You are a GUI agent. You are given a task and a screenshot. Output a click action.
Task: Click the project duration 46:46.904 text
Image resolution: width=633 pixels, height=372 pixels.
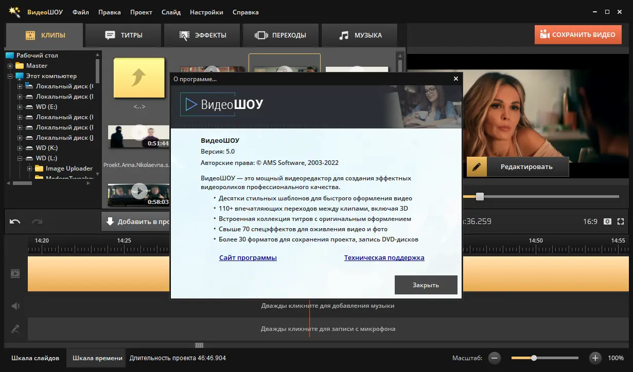coord(178,358)
